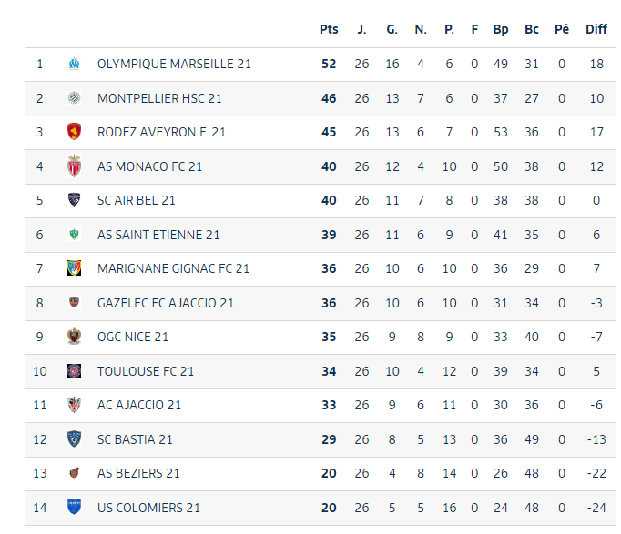The height and width of the screenshot is (534, 621).
Task: Click the AS Saint Etienne club crest
Action: pos(74,235)
